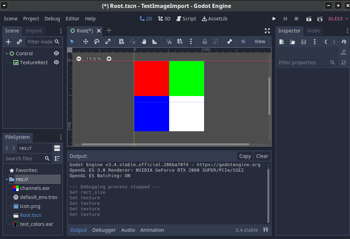Lock the selected node with the padlock icon
350x239 pixels.
[x=204, y=41]
